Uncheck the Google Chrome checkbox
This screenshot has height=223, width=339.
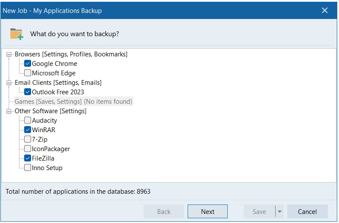click(28, 64)
